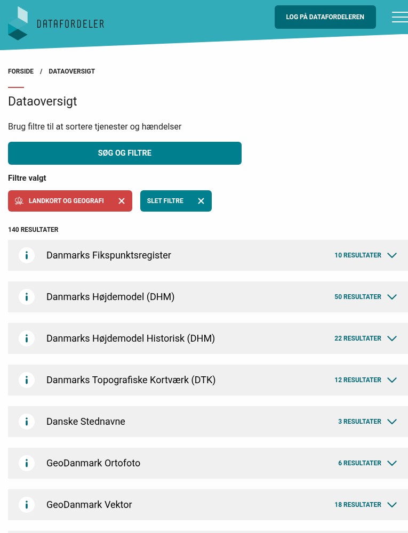Show info for Danmarks Fikspunktsregister
408x533 pixels.
click(27, 255)
